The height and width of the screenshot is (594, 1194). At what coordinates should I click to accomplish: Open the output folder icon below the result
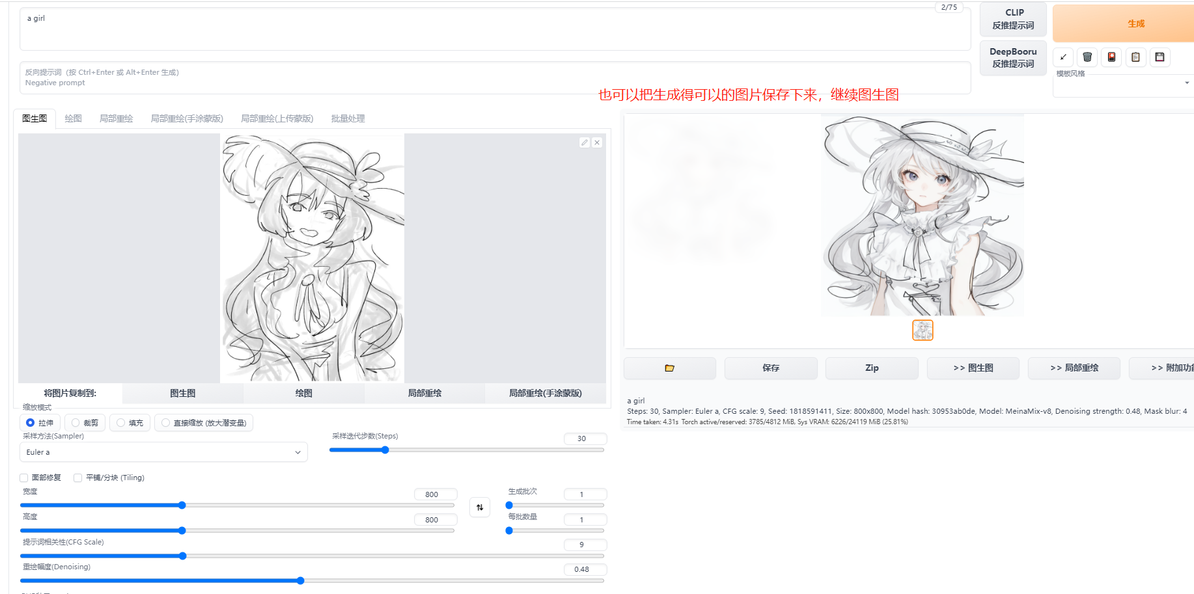click(x=669, y=368)
